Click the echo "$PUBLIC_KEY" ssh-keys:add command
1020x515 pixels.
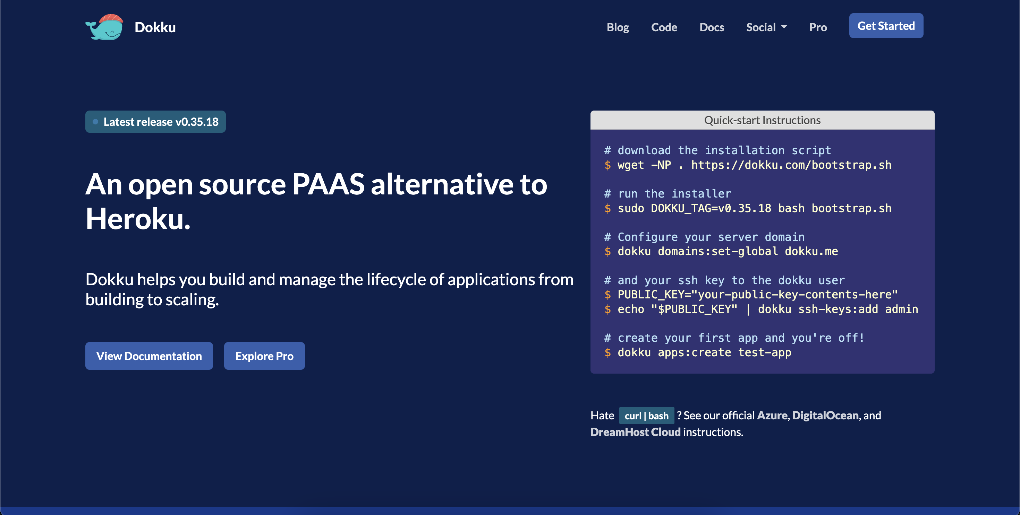[x=761, y=309]
